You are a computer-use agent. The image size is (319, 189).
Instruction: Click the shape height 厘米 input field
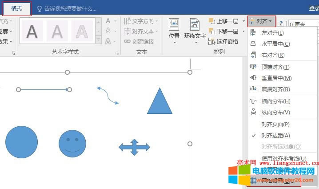coord(303,24)
